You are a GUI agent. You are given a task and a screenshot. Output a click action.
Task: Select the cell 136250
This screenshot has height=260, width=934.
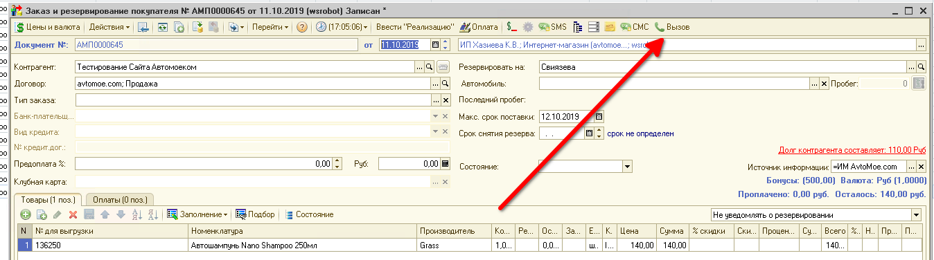pos(110,245)
